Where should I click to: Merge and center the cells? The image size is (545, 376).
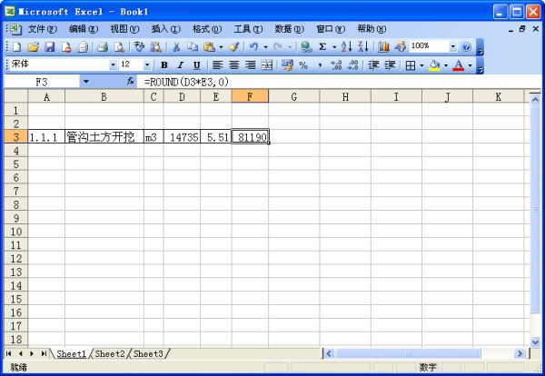(x=266, y=65)
